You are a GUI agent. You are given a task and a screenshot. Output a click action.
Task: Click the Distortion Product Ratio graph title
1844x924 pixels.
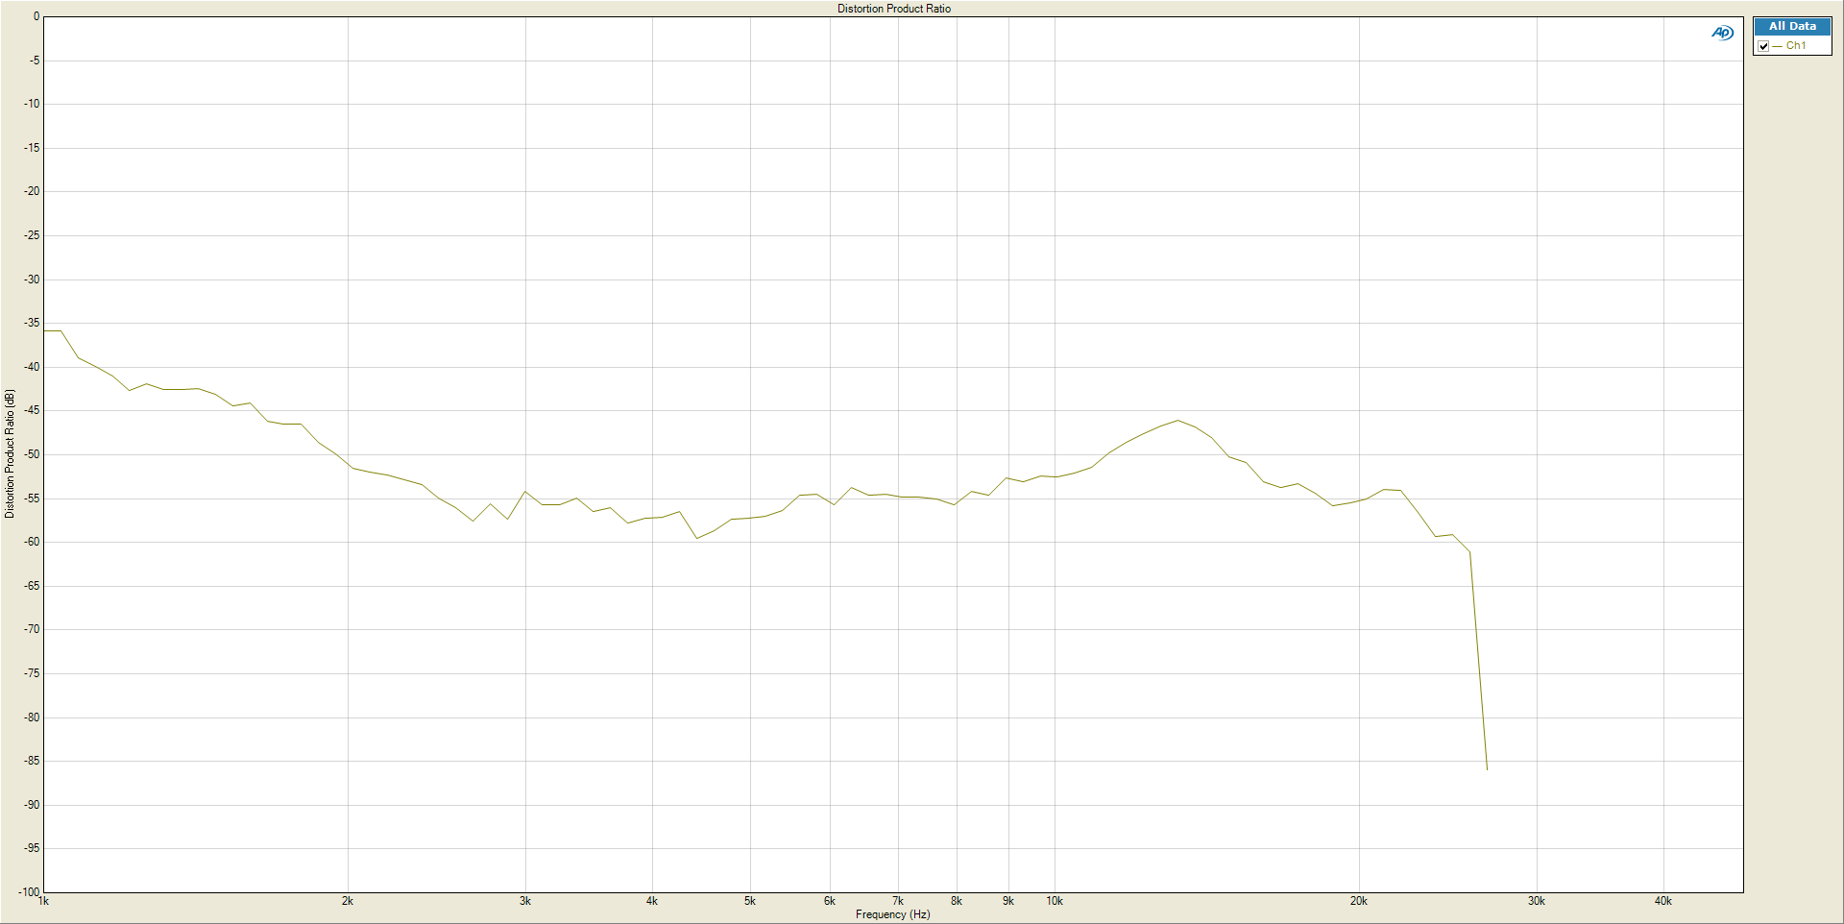[894, 9]
